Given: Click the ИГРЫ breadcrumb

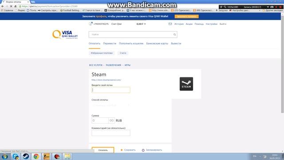Looking at the screenshot, I should pyautogui.click(x=127, y=65).
